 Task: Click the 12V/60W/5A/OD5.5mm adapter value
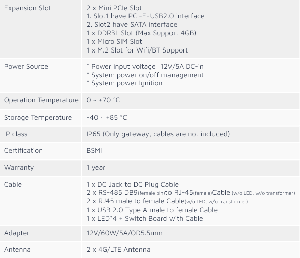(x=124, y=233)
